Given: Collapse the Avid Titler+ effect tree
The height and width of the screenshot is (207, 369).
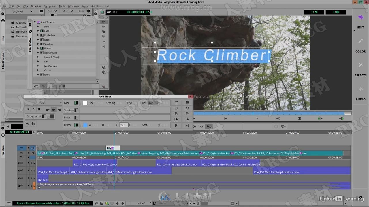Looking at the screenshot, I should [35, 22].
